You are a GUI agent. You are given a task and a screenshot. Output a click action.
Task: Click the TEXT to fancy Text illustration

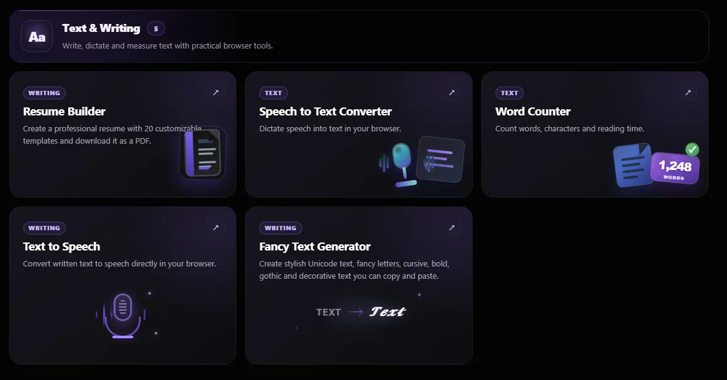click(360, 312)
